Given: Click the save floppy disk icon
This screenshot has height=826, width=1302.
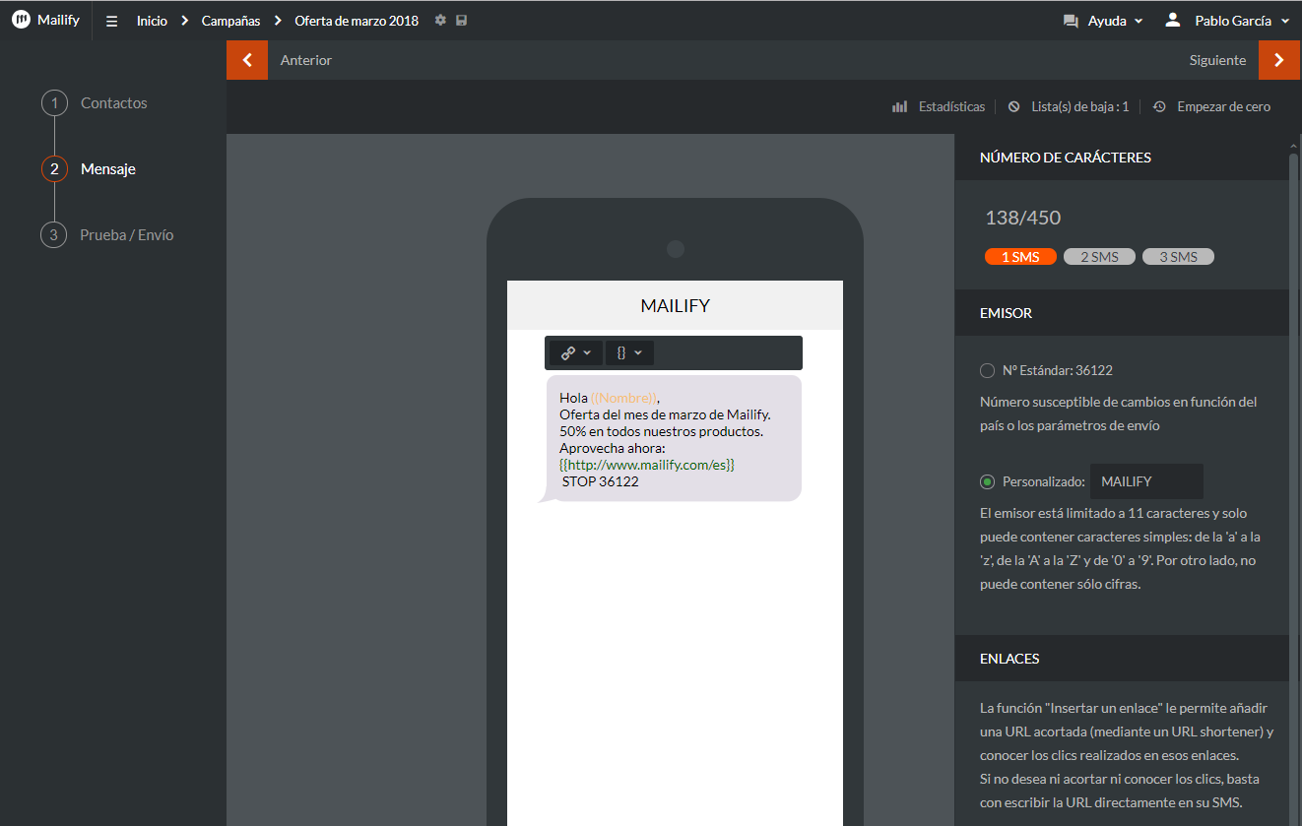Looking at the screenshot, I should [x=462, y=20].
